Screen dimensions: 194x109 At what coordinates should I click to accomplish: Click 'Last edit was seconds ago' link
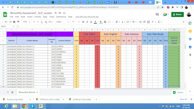87,17
